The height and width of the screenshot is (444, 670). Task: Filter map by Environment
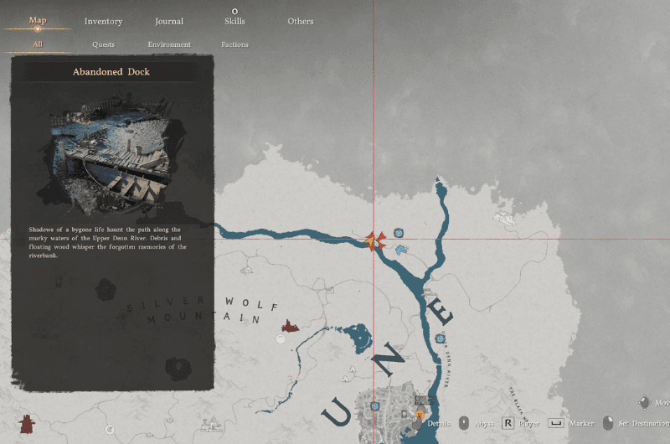pos(169,44)
